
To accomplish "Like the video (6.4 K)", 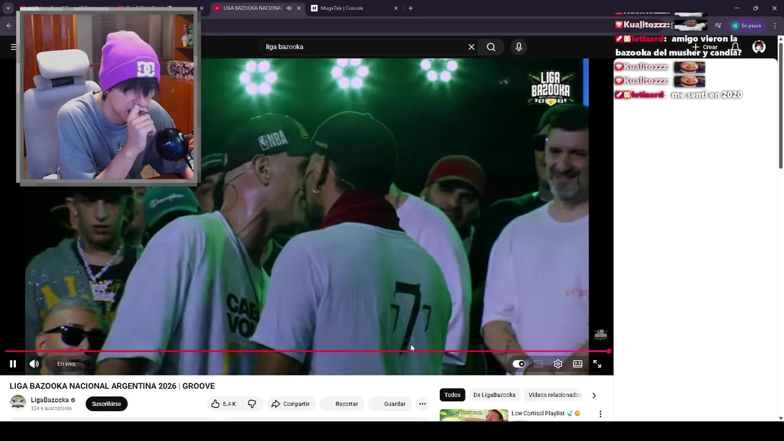I will click(x=223, y=404).
